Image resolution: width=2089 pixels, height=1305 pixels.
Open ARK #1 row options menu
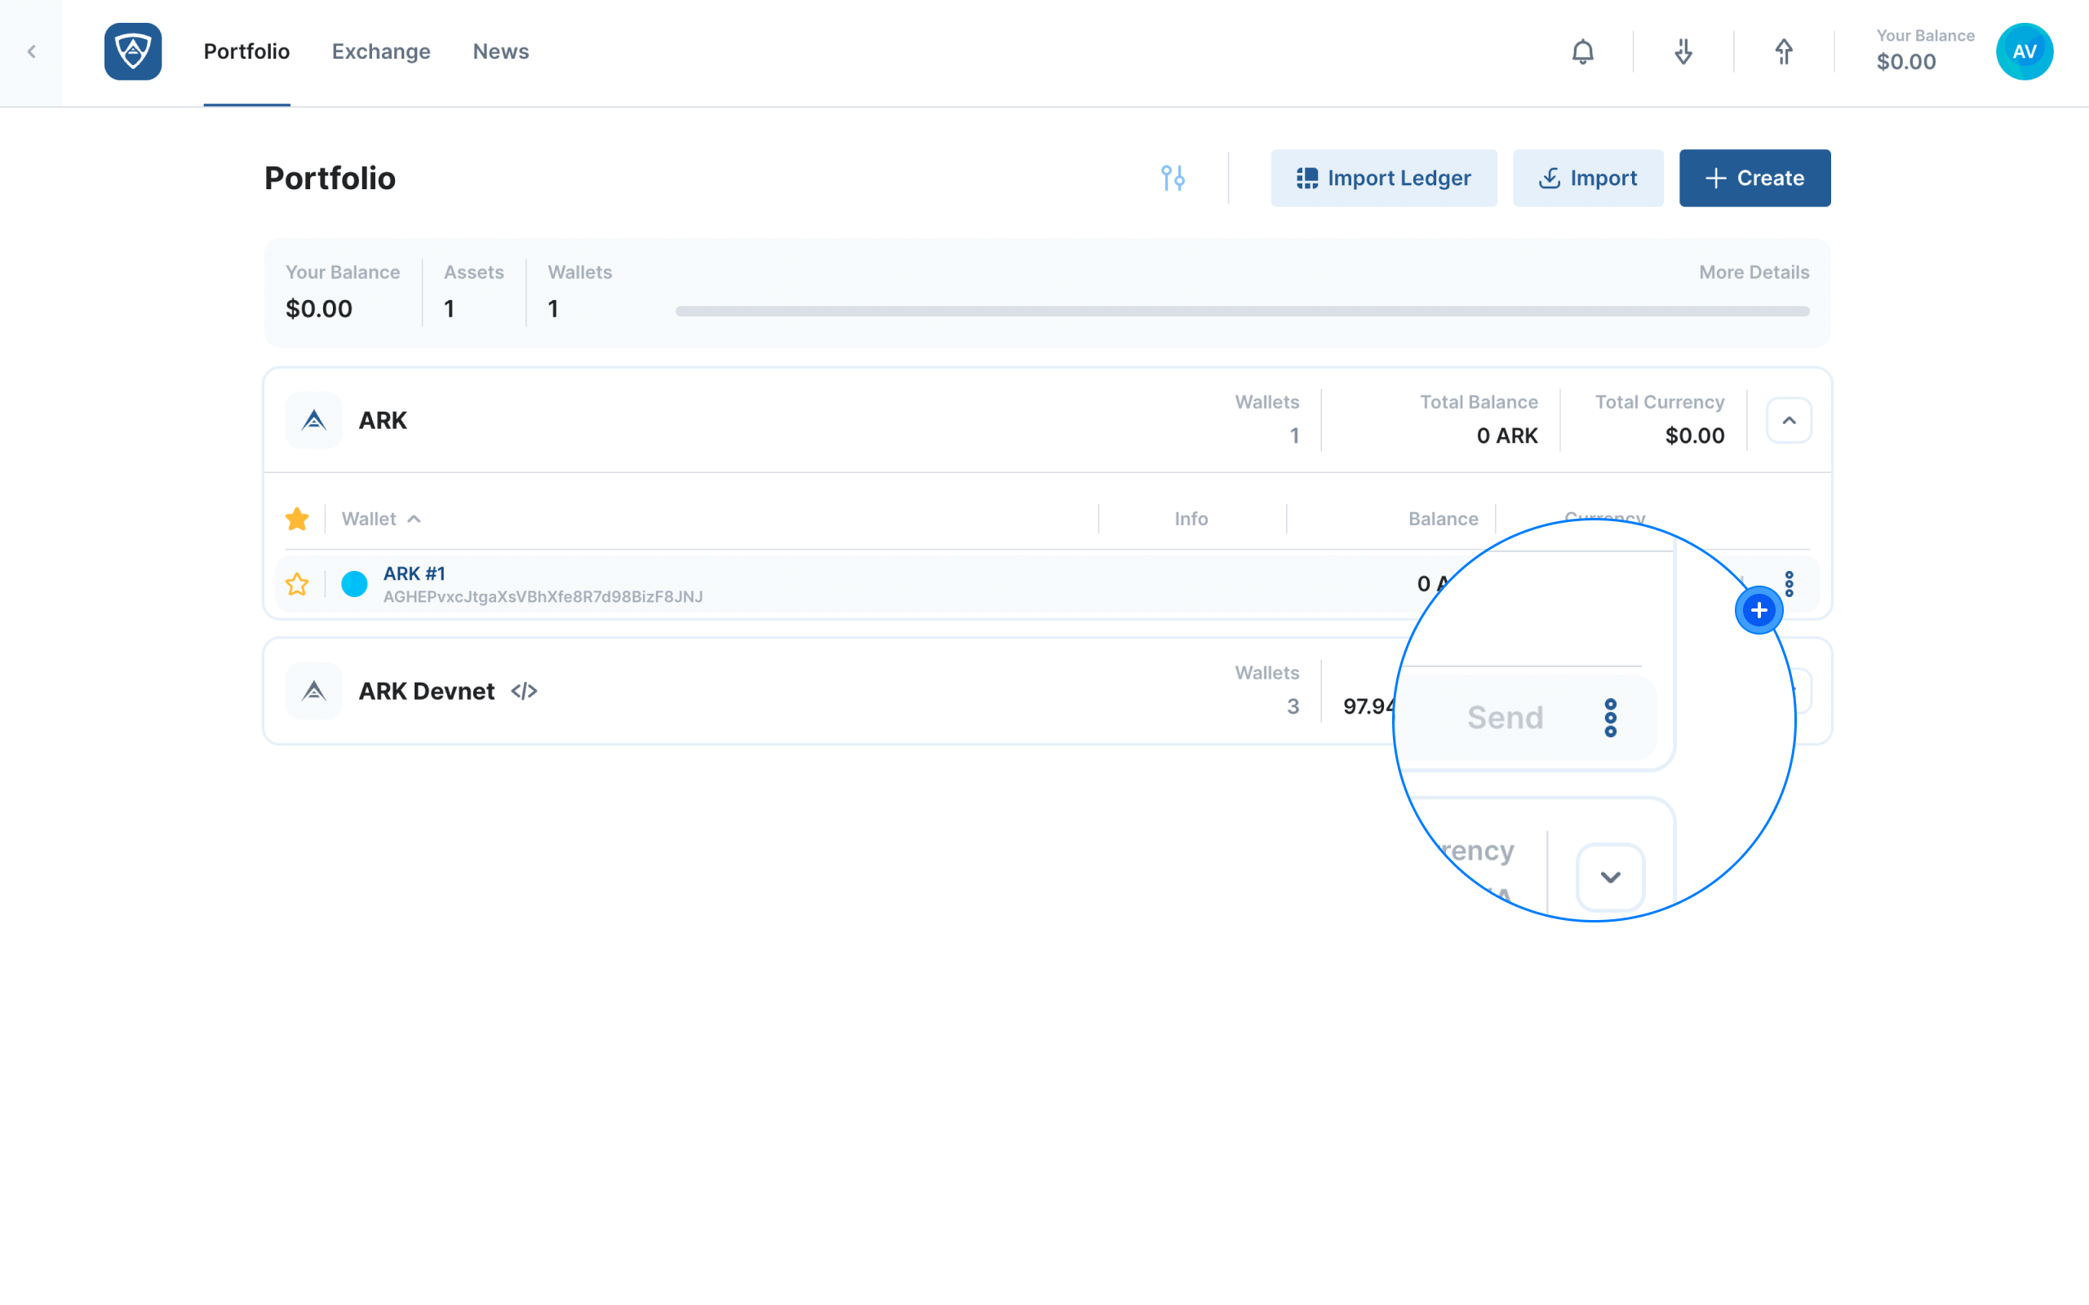(x=1790, y=584)
